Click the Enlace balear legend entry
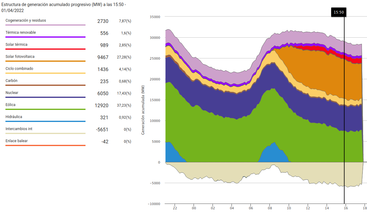 [x=17, y=141]
